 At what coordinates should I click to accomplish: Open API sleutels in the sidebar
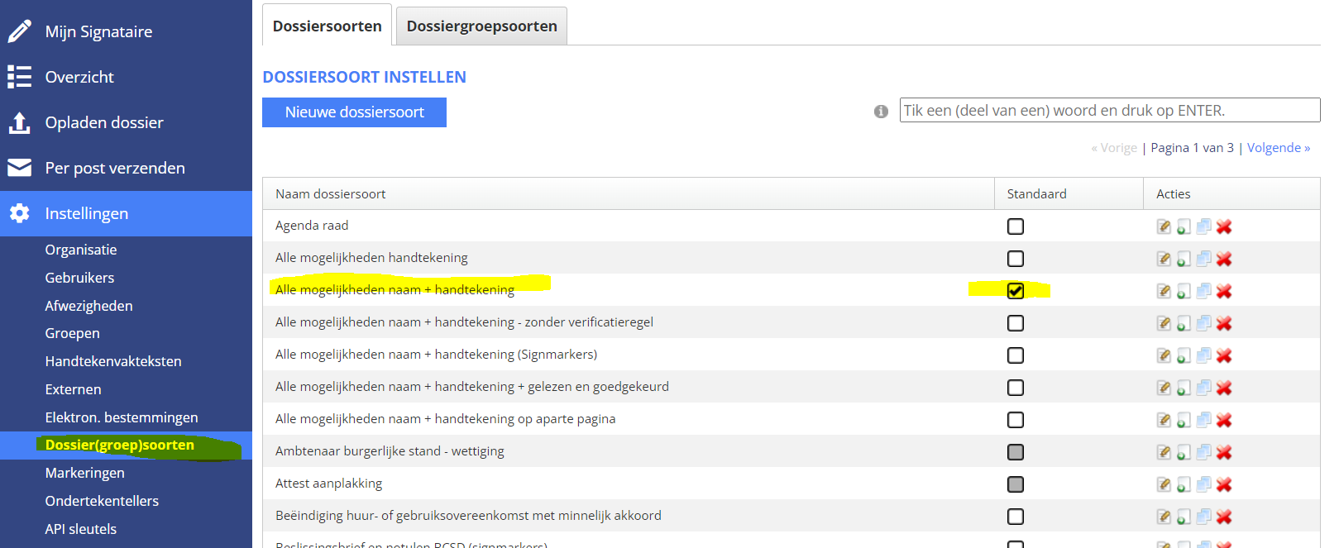[x=81, y=529]
